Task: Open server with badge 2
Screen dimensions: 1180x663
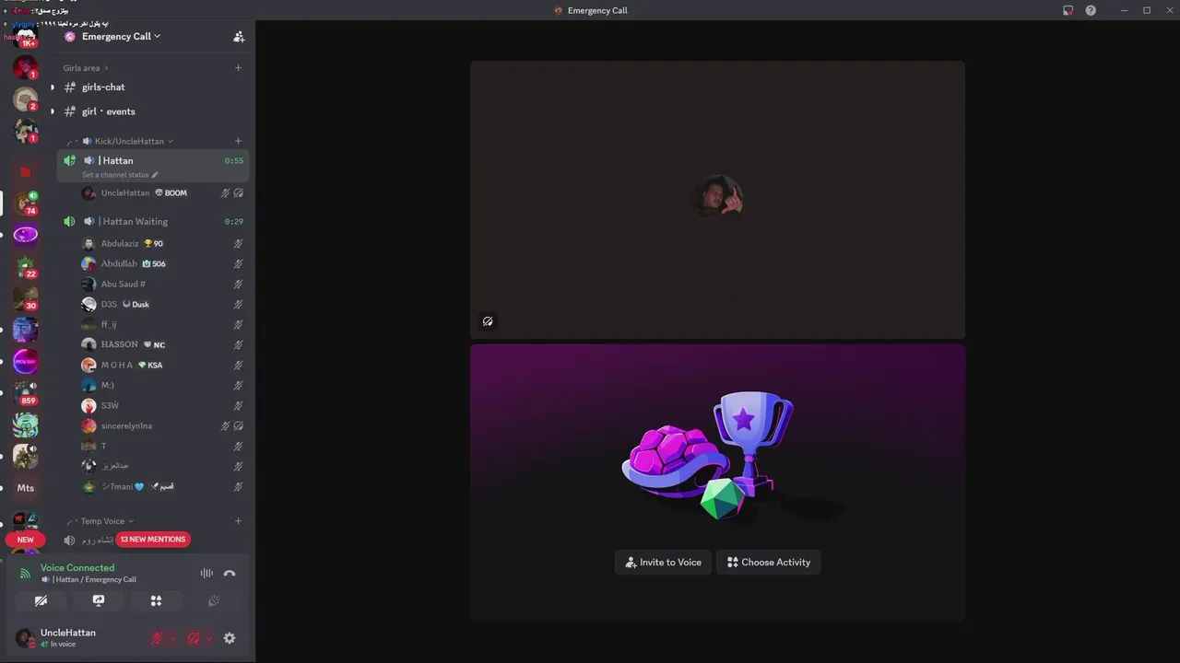Action: [x=25, y=99]
